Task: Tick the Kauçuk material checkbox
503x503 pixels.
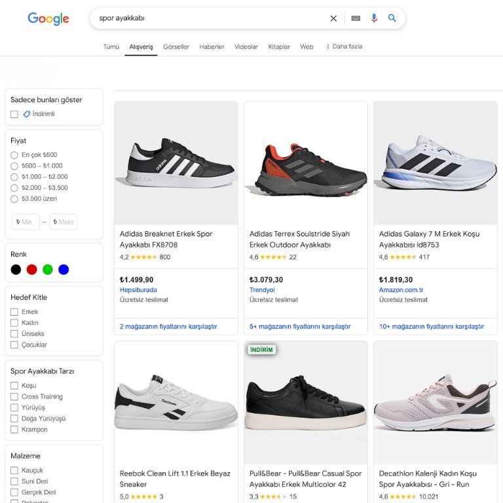Action: (x=14, y=470)
